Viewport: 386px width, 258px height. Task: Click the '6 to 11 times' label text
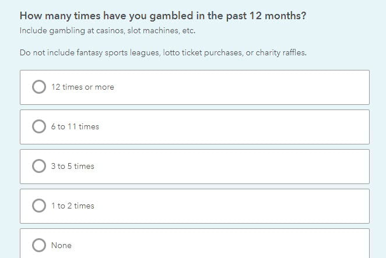tap(75, 127)
